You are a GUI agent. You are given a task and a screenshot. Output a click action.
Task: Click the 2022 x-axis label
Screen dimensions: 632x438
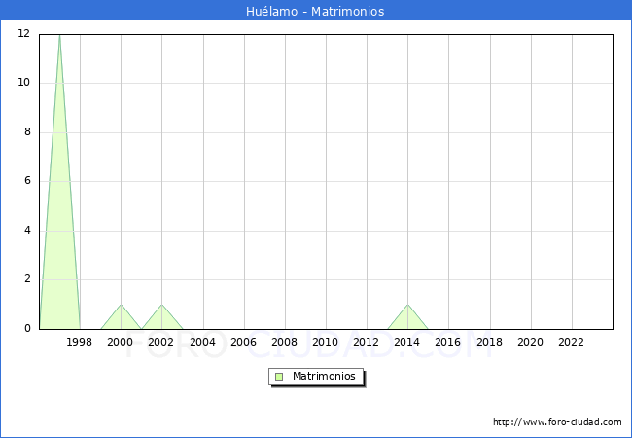(571, 343)
